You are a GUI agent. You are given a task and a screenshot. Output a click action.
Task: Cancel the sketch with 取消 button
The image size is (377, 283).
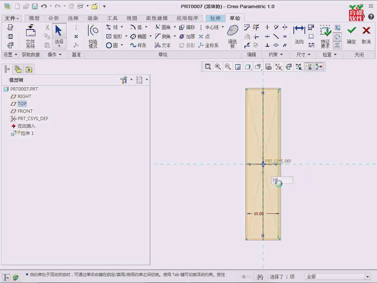[x=366, y=35]
